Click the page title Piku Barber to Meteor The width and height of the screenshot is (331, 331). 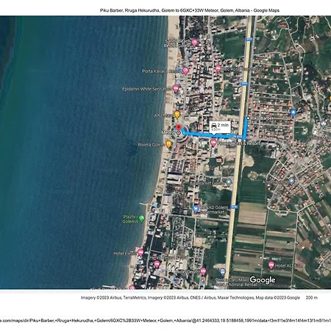click(x=190, y=10)
